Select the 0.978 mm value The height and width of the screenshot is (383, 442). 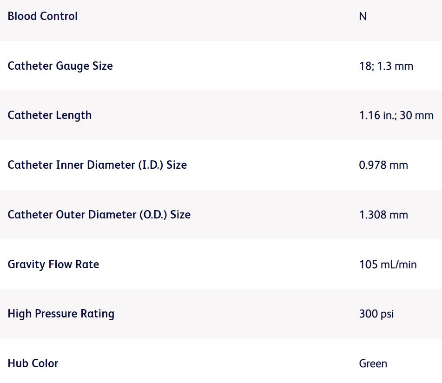pos(383,165)
